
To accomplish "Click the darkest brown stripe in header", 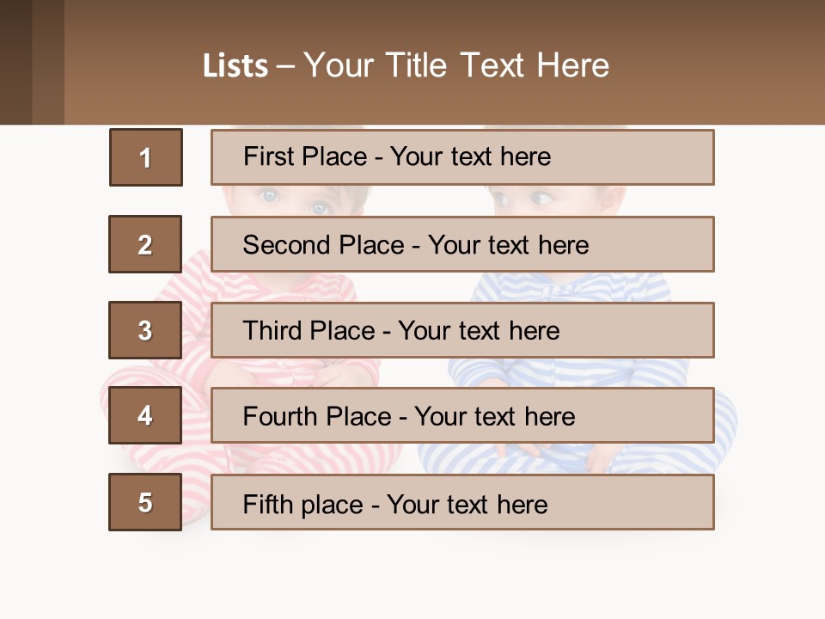I will [x=15, y=62].
